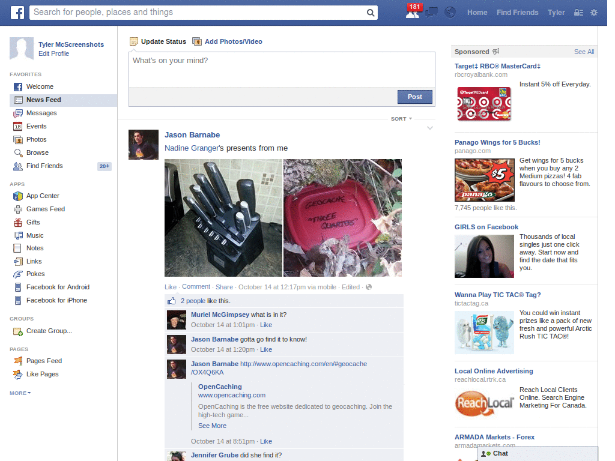Click the Links icon

click(x=18, y=262)
